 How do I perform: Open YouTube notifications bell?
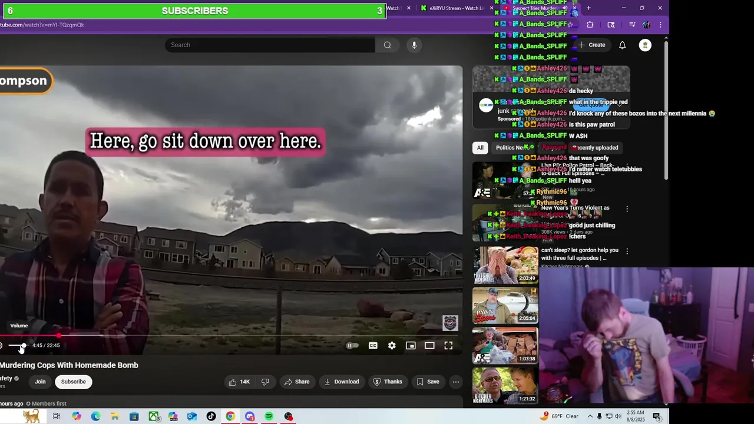[622, 45]
